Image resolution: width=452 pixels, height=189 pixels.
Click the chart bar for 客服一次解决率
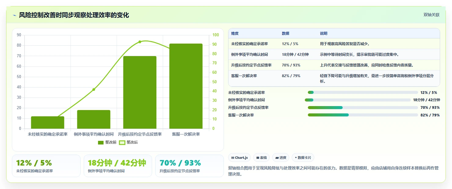point(186,86)
